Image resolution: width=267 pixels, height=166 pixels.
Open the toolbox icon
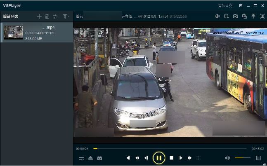(99, 158)
